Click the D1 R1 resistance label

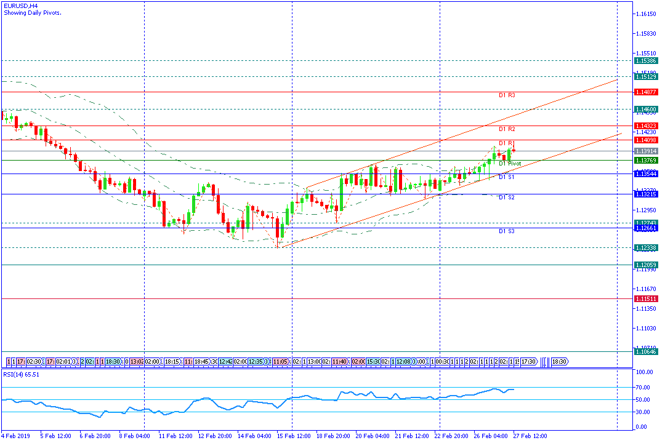click(507, 143)
